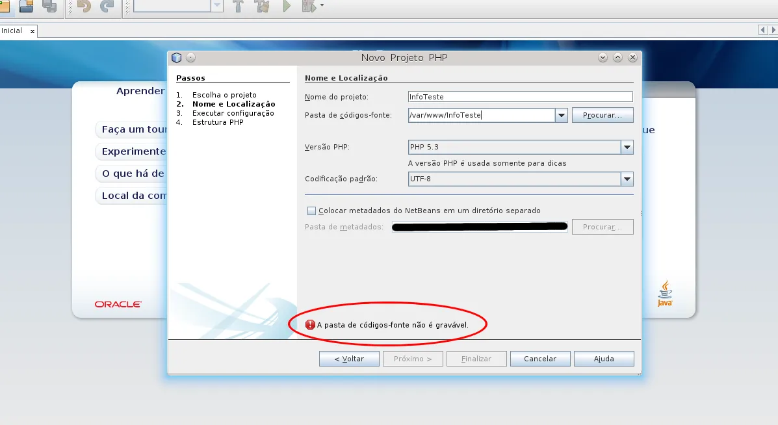
Task: Click the Próximo button
Action: point(413,359)
